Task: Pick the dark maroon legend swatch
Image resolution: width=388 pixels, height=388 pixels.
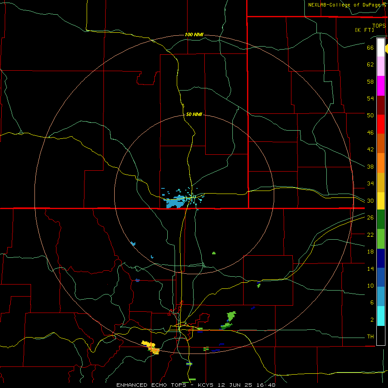Action: coord(381,105)
